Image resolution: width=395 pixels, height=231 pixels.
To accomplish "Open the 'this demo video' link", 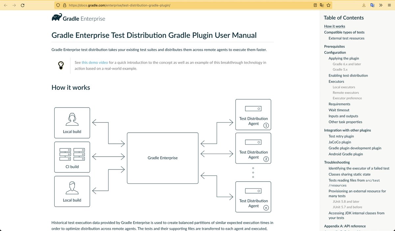I will click(x=95, y=62).
